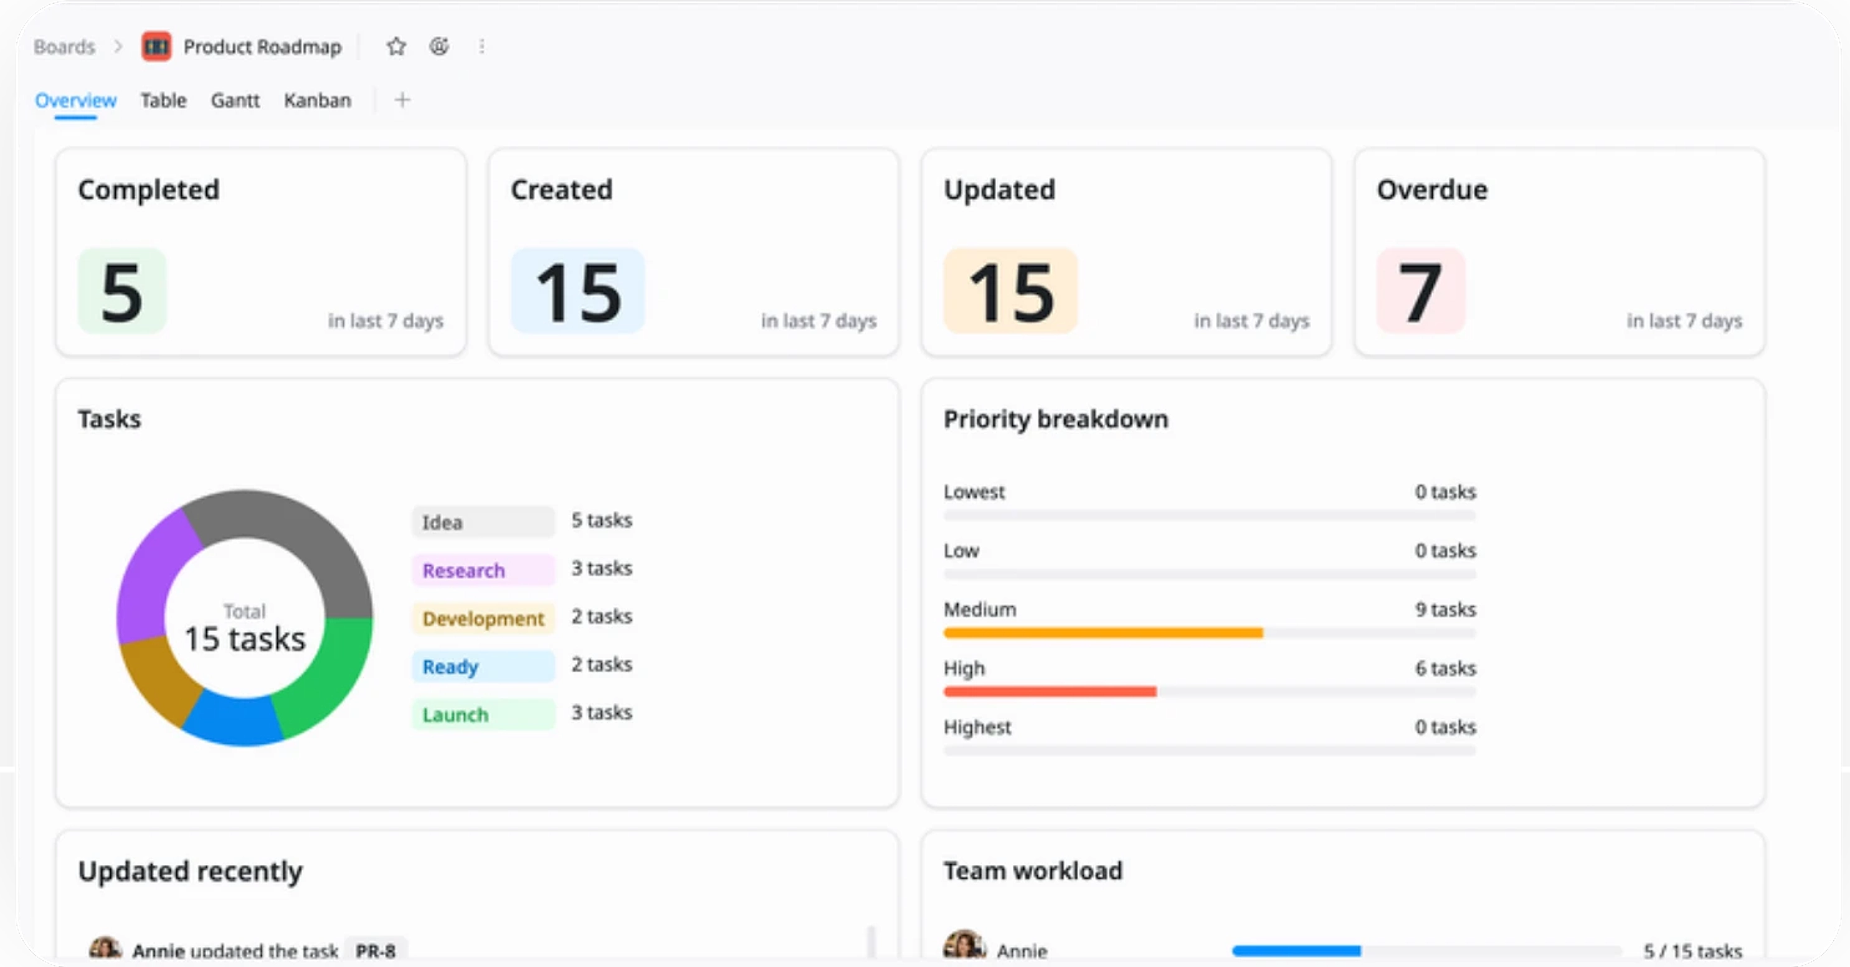Go back to Boards breadcrumb
Image resolution: width=1850 pixels, height=967 pixels.
(65, 47)
